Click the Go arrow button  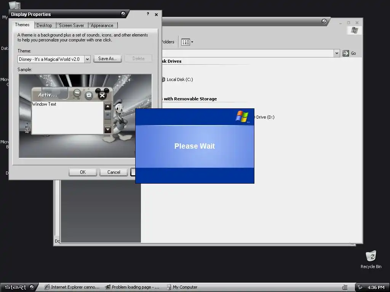tap(346, 53)
